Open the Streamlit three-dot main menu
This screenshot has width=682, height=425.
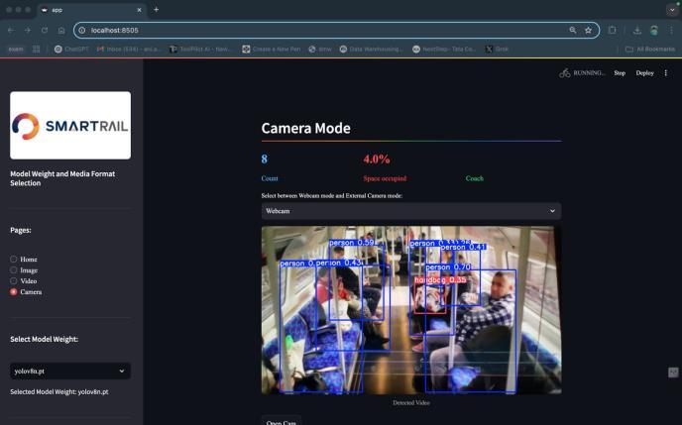click(x=666, y=73)
